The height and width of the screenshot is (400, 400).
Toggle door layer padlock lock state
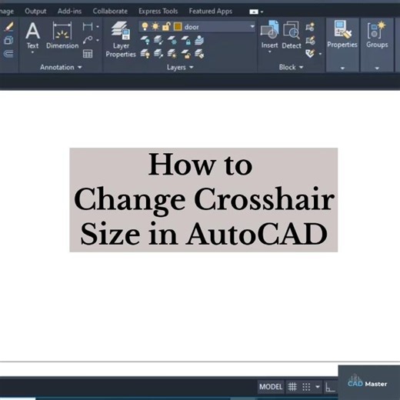[166, 26]
